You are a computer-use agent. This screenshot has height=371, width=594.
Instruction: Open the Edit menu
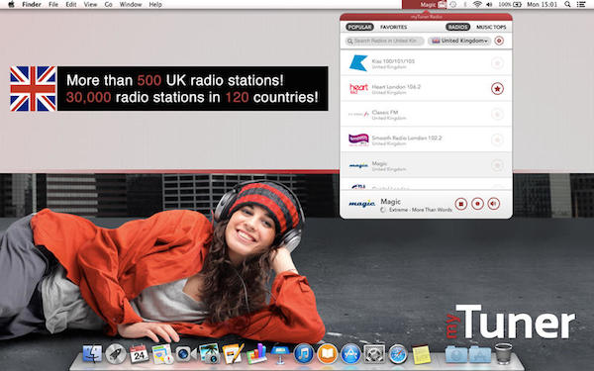tap(71, 5)
